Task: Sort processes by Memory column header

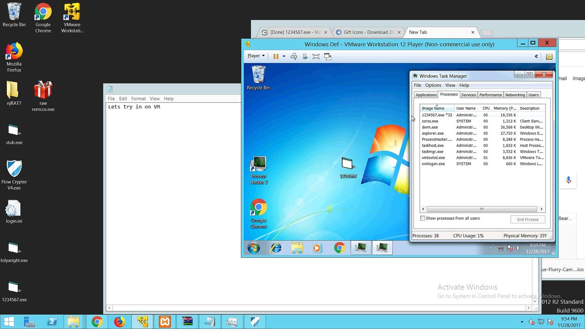Action: click(x=505, y=108)
